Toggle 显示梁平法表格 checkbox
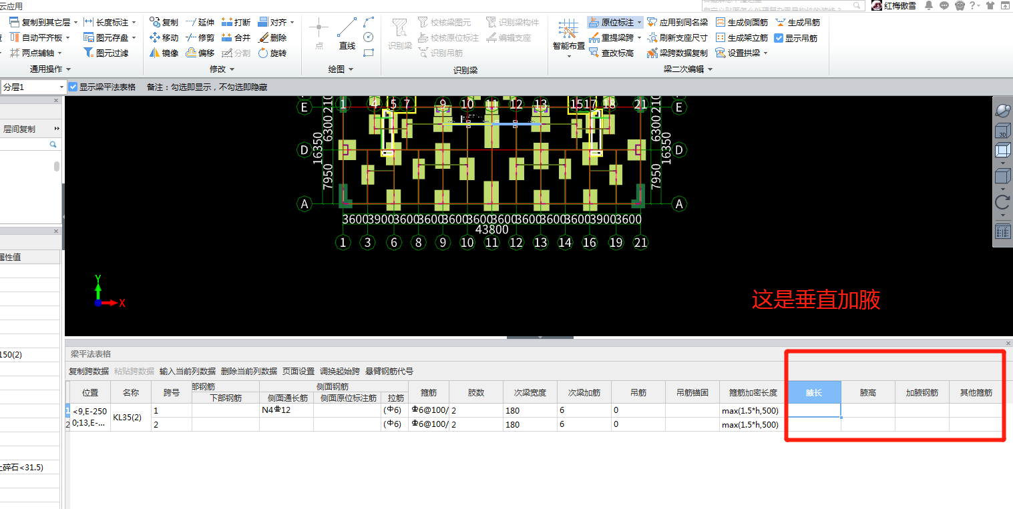 (73, 87)
